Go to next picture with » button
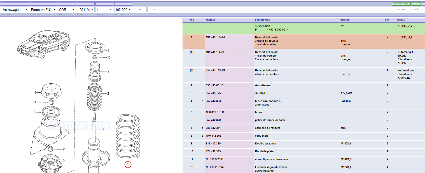The image size is (425, 173). tap(154, 10)
